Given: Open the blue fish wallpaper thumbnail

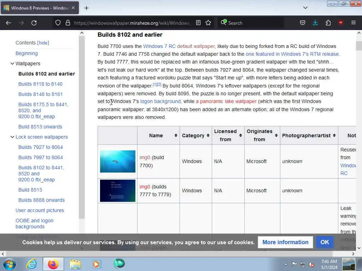Looking at the screenshot, I should coord(118,161).
